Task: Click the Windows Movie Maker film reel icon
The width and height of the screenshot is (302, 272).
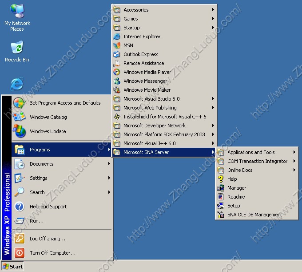Action: click(117, 90)
